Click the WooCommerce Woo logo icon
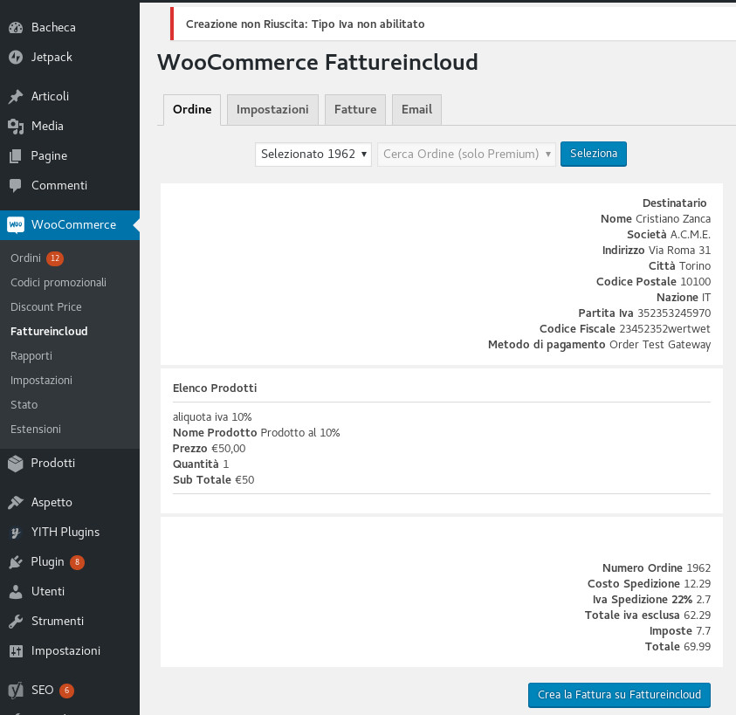 pyautogui.click(x=16, y=224)
